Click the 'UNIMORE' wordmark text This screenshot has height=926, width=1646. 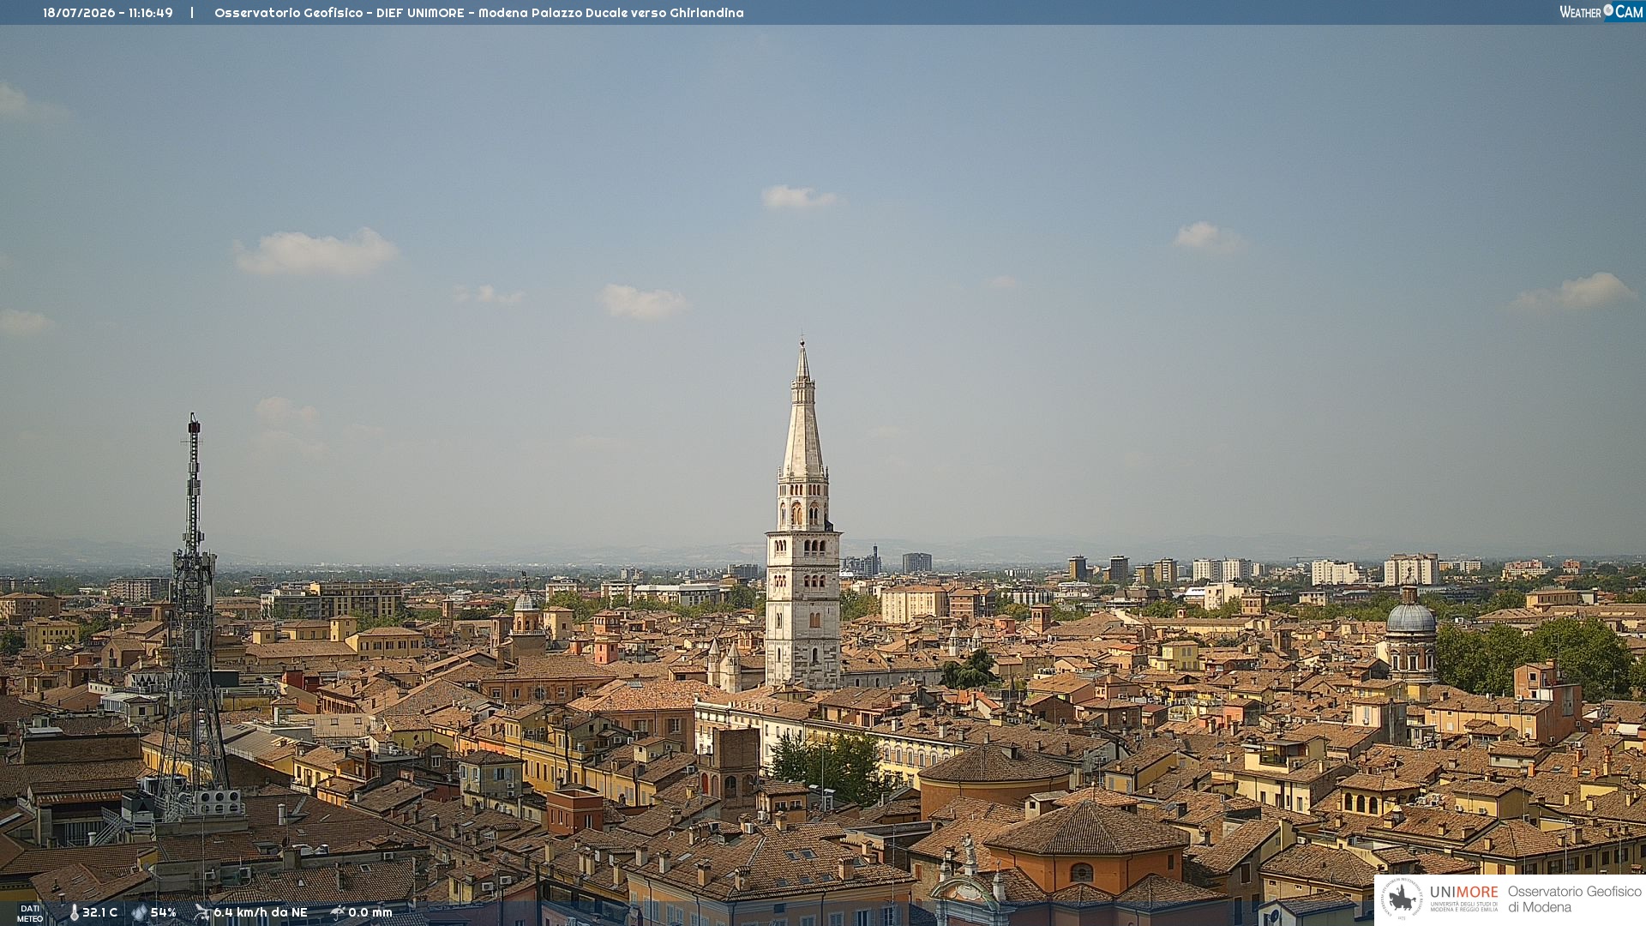pyautogui.click(x=1464, y=892)
